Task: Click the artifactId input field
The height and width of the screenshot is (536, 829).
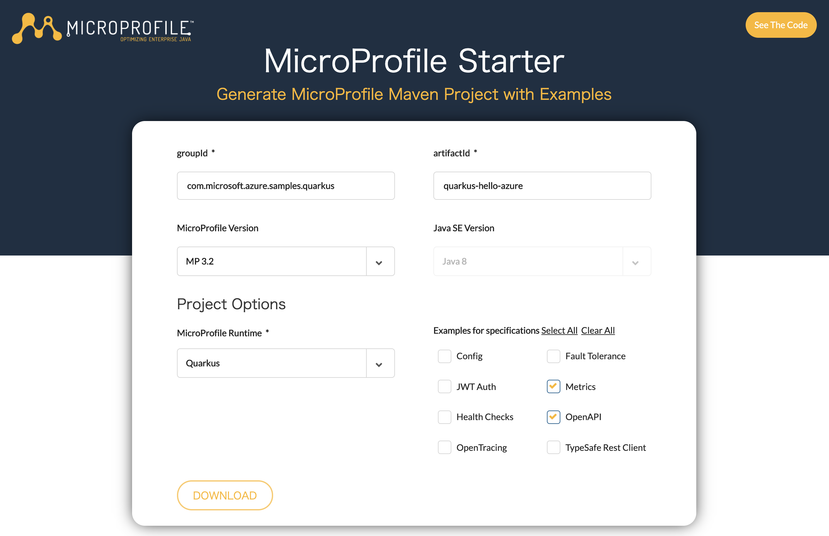Action: 541,185
